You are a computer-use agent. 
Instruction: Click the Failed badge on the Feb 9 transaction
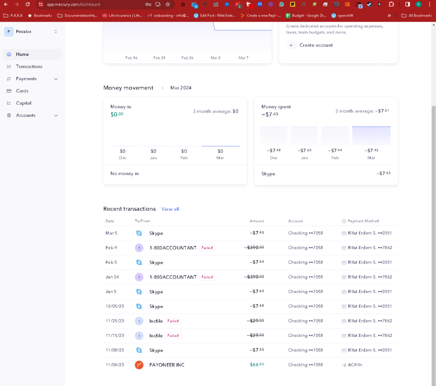[x=207, y=248]
